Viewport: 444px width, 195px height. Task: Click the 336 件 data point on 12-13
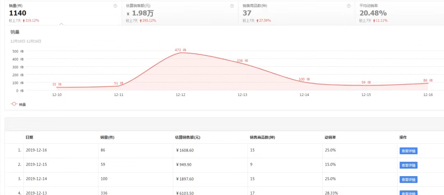click(x=243, y=63)
